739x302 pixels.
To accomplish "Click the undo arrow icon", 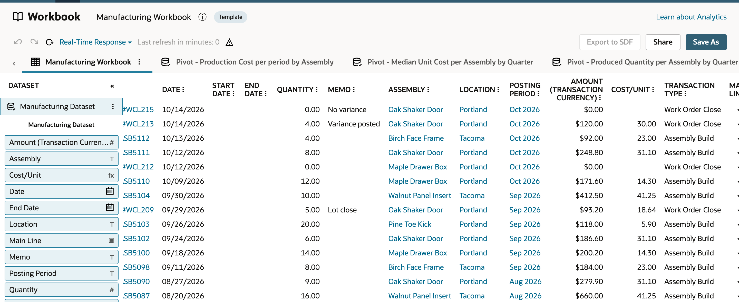I will [x=18, y=42].
